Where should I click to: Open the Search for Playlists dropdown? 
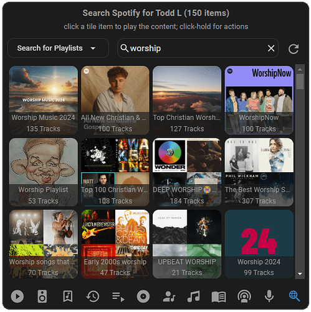[x=58, y=48]
